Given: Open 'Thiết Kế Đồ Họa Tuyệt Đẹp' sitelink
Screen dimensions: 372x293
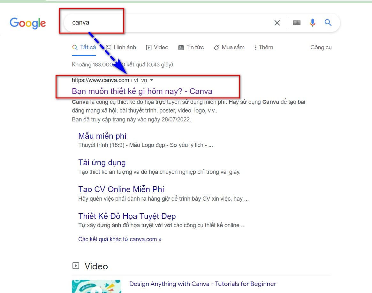Looking at the screenshot, I should [x=127, y=216].
